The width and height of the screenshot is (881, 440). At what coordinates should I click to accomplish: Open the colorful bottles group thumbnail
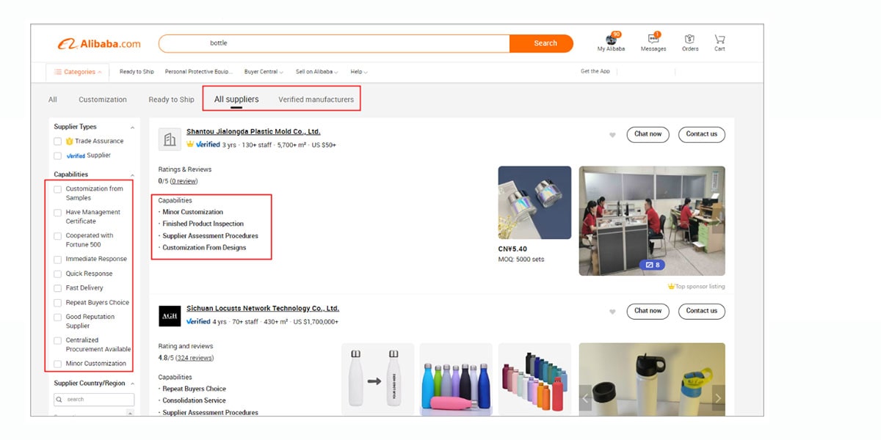[456, 379]
